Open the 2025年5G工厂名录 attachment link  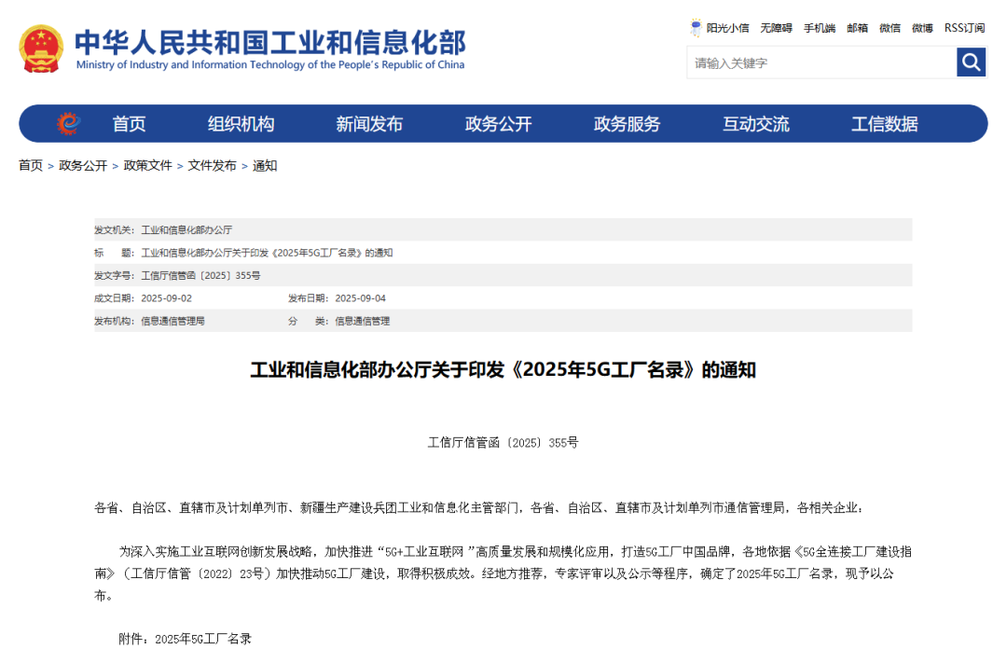[204, 638]
